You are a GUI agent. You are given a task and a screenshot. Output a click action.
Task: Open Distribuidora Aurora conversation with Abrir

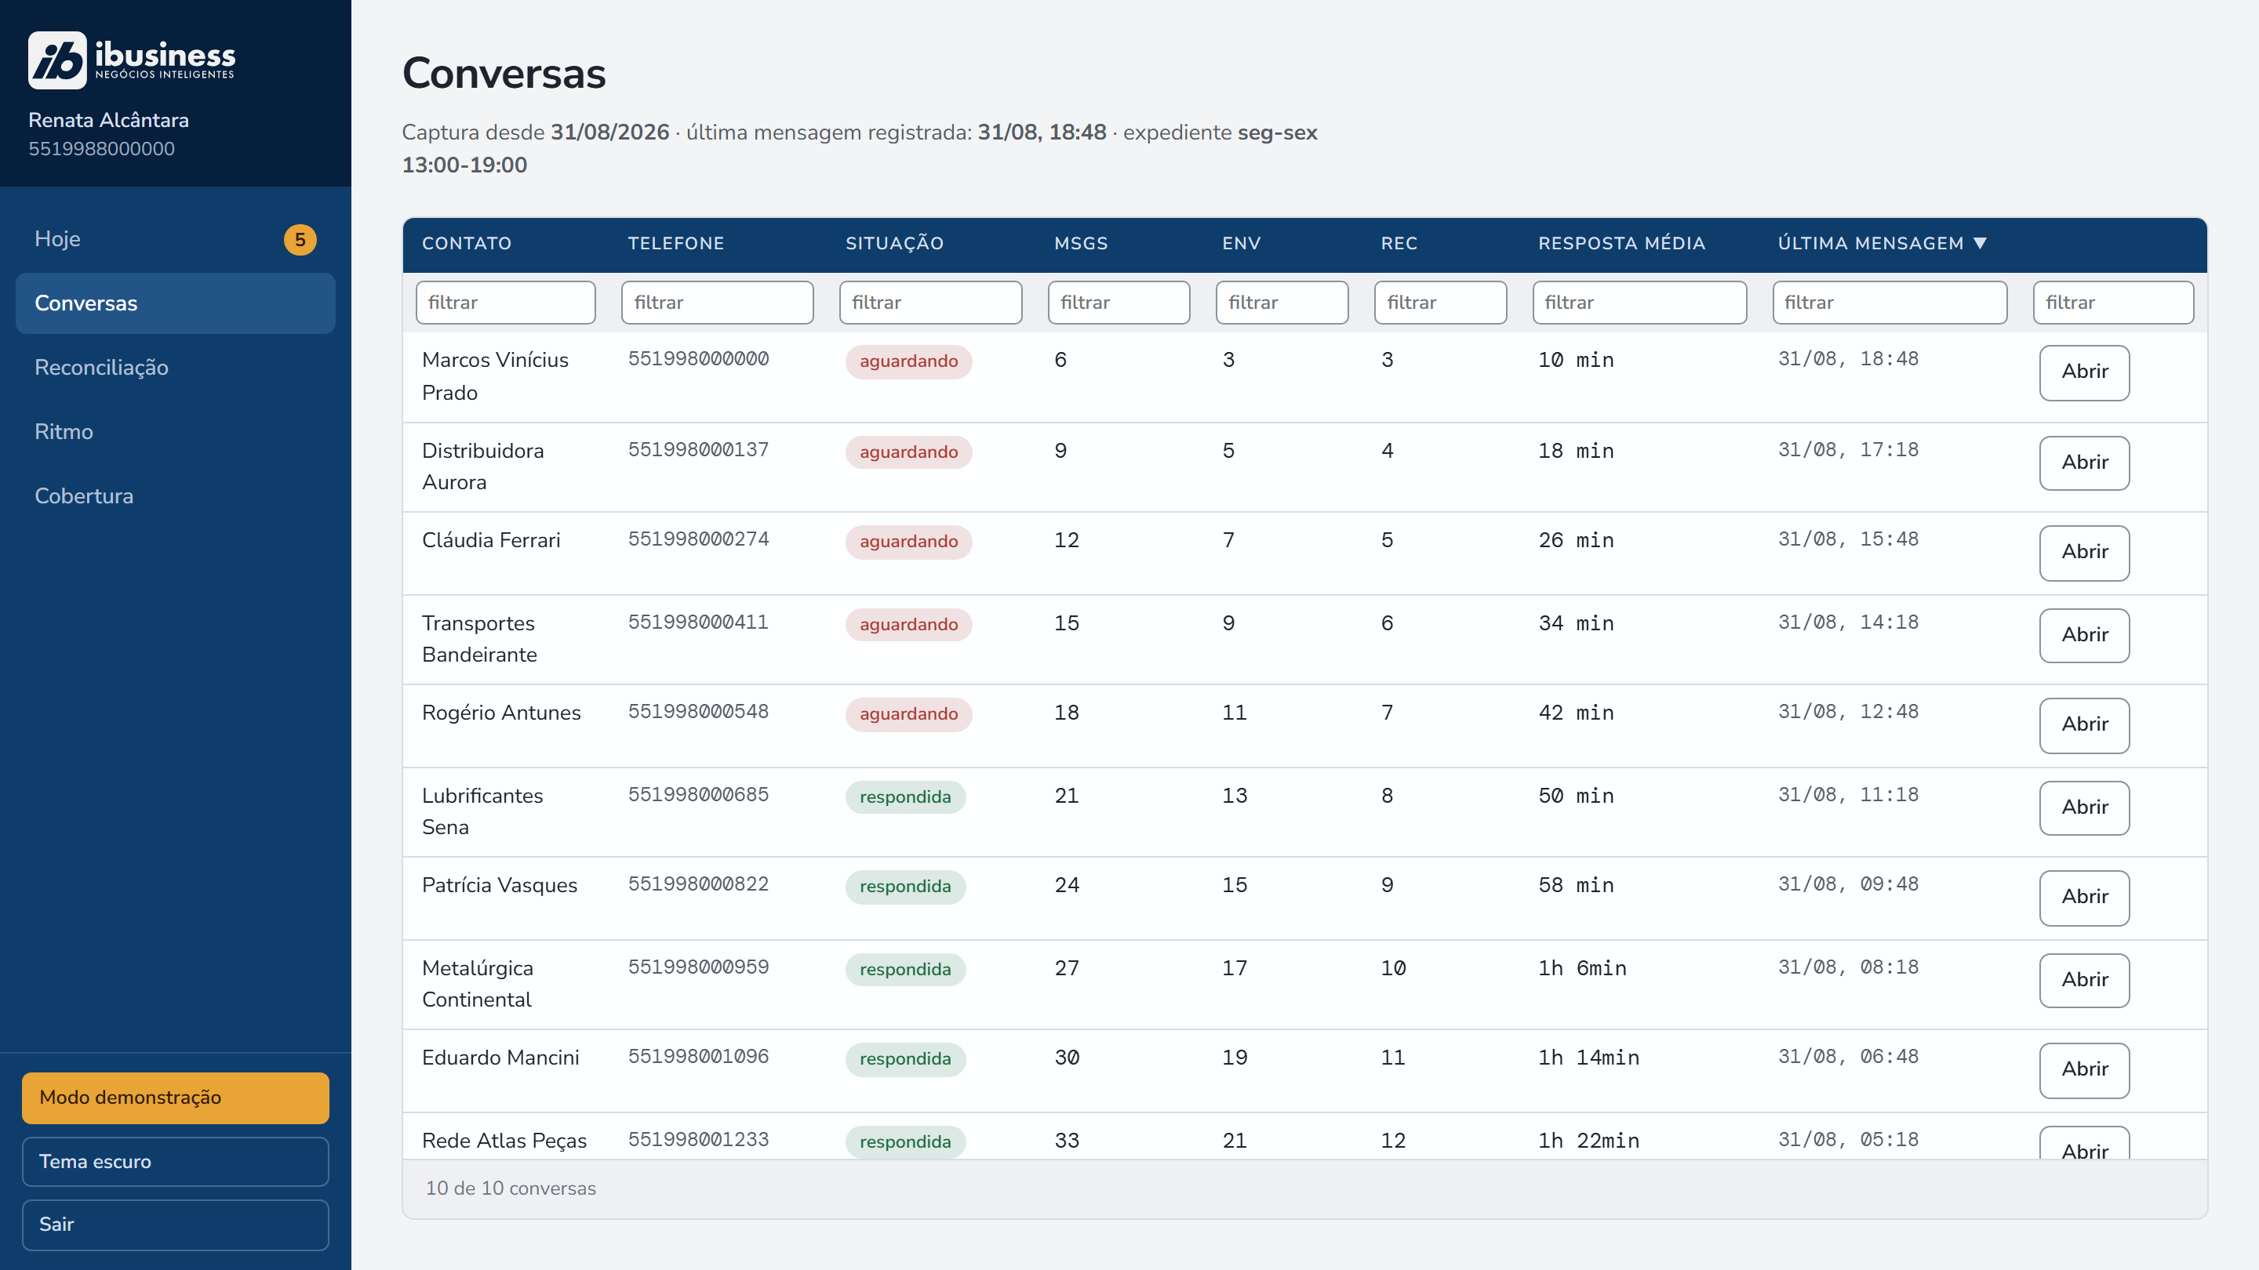click(x=2083, y=463)
